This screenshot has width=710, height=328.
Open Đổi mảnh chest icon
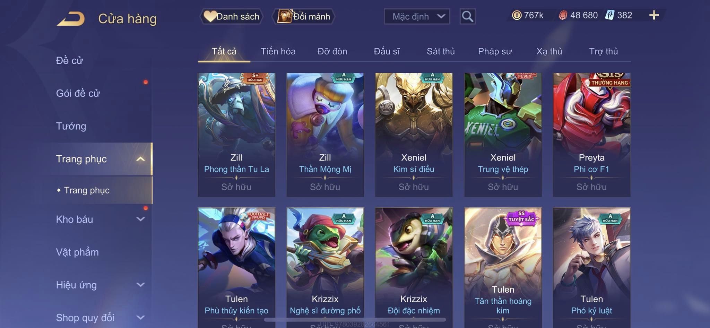pyautogui.click(x=285, y=16)
